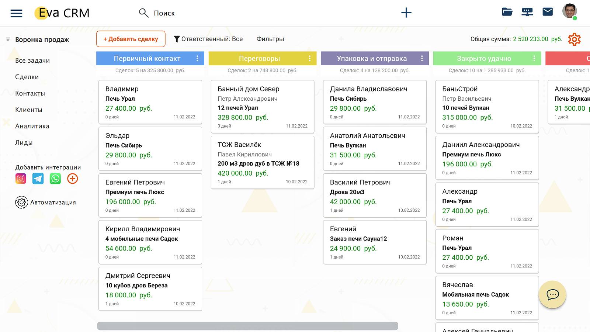Click the 420 000.00 руб. amount

click(243, 173)
